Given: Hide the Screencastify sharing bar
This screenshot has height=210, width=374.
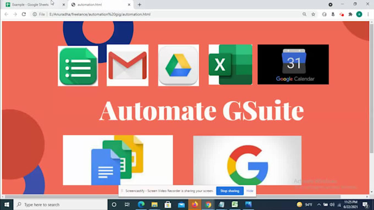Looking at the screenshot, I should 250,191.
